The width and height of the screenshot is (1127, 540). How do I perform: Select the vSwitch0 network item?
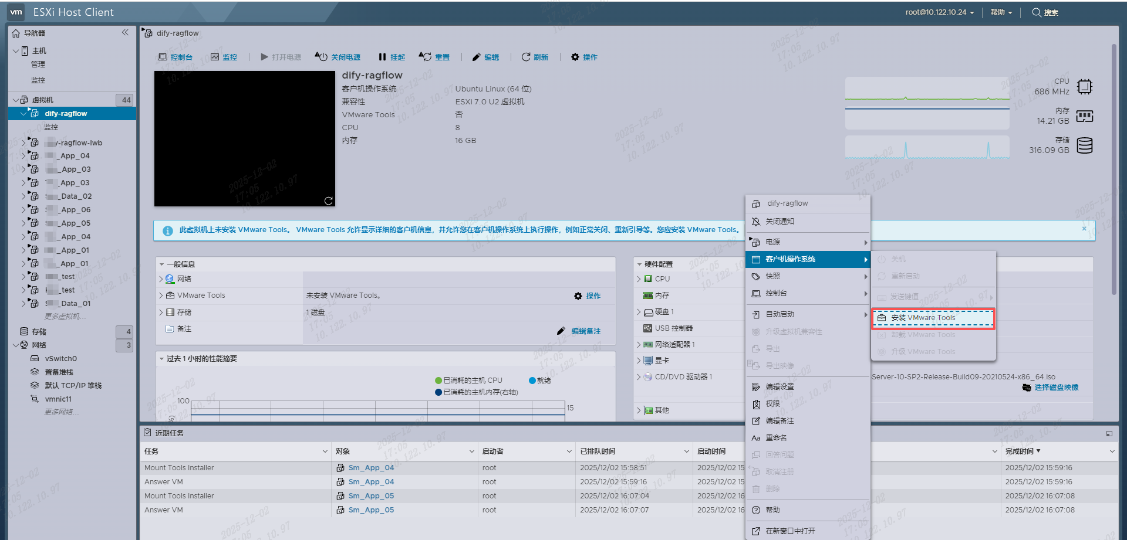[x=61, y=359]
